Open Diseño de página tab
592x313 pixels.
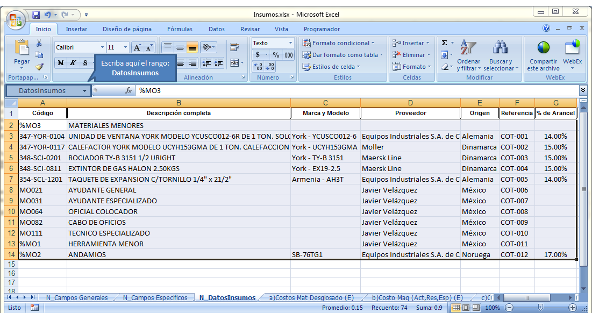[x=127, y=29]
